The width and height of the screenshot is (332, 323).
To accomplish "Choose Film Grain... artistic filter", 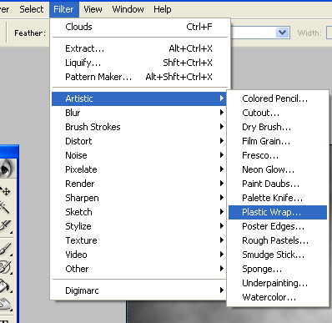I will [278, 141].
